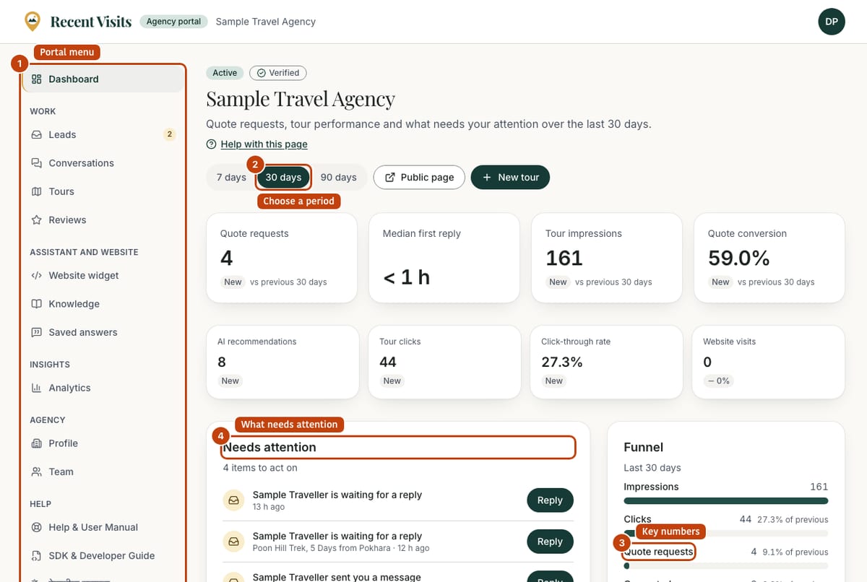Click the Leads inbox icon

point(36,135)
